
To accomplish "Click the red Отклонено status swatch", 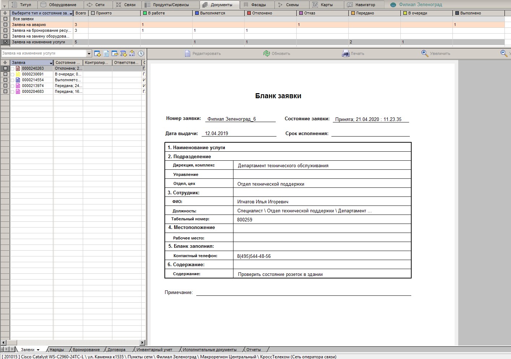I will pyautogui.click(x=249, y=13).
